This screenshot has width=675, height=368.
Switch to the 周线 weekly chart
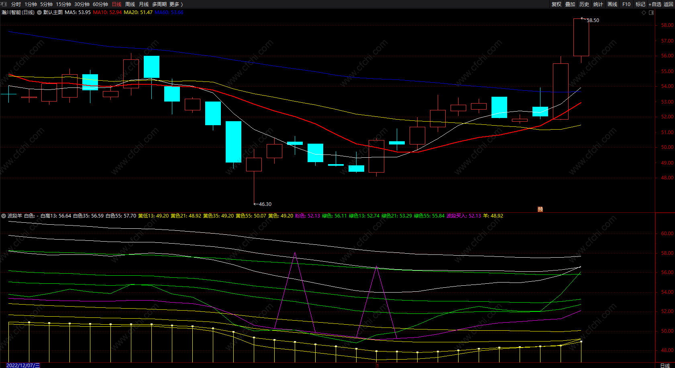click(x=130, y=4)
